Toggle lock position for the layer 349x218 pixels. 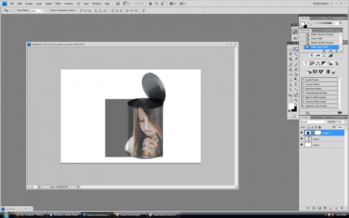coord(316,127)
